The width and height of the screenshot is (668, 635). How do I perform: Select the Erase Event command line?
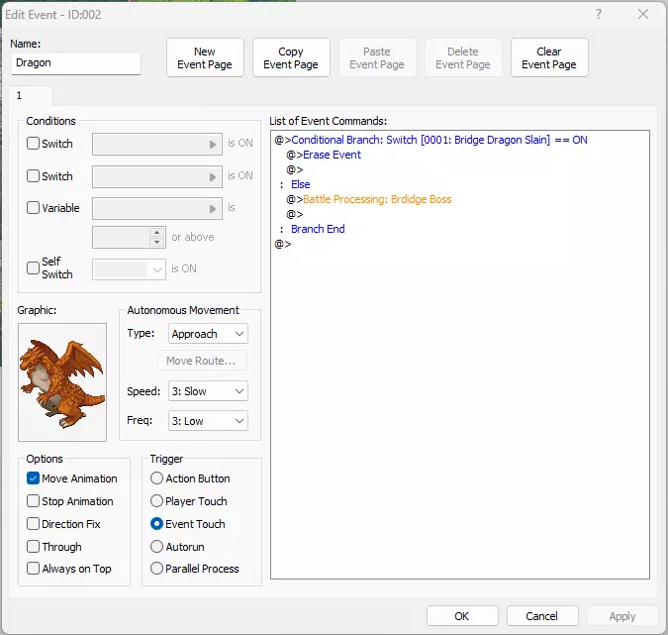pos(324,155)
